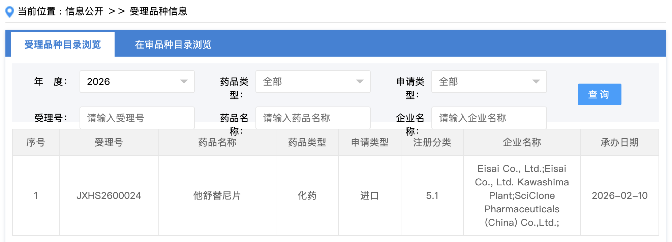Click the 注册分类 column header
Image resolution: width=672 pixels, height=242 pixels.
coord(432,142)
